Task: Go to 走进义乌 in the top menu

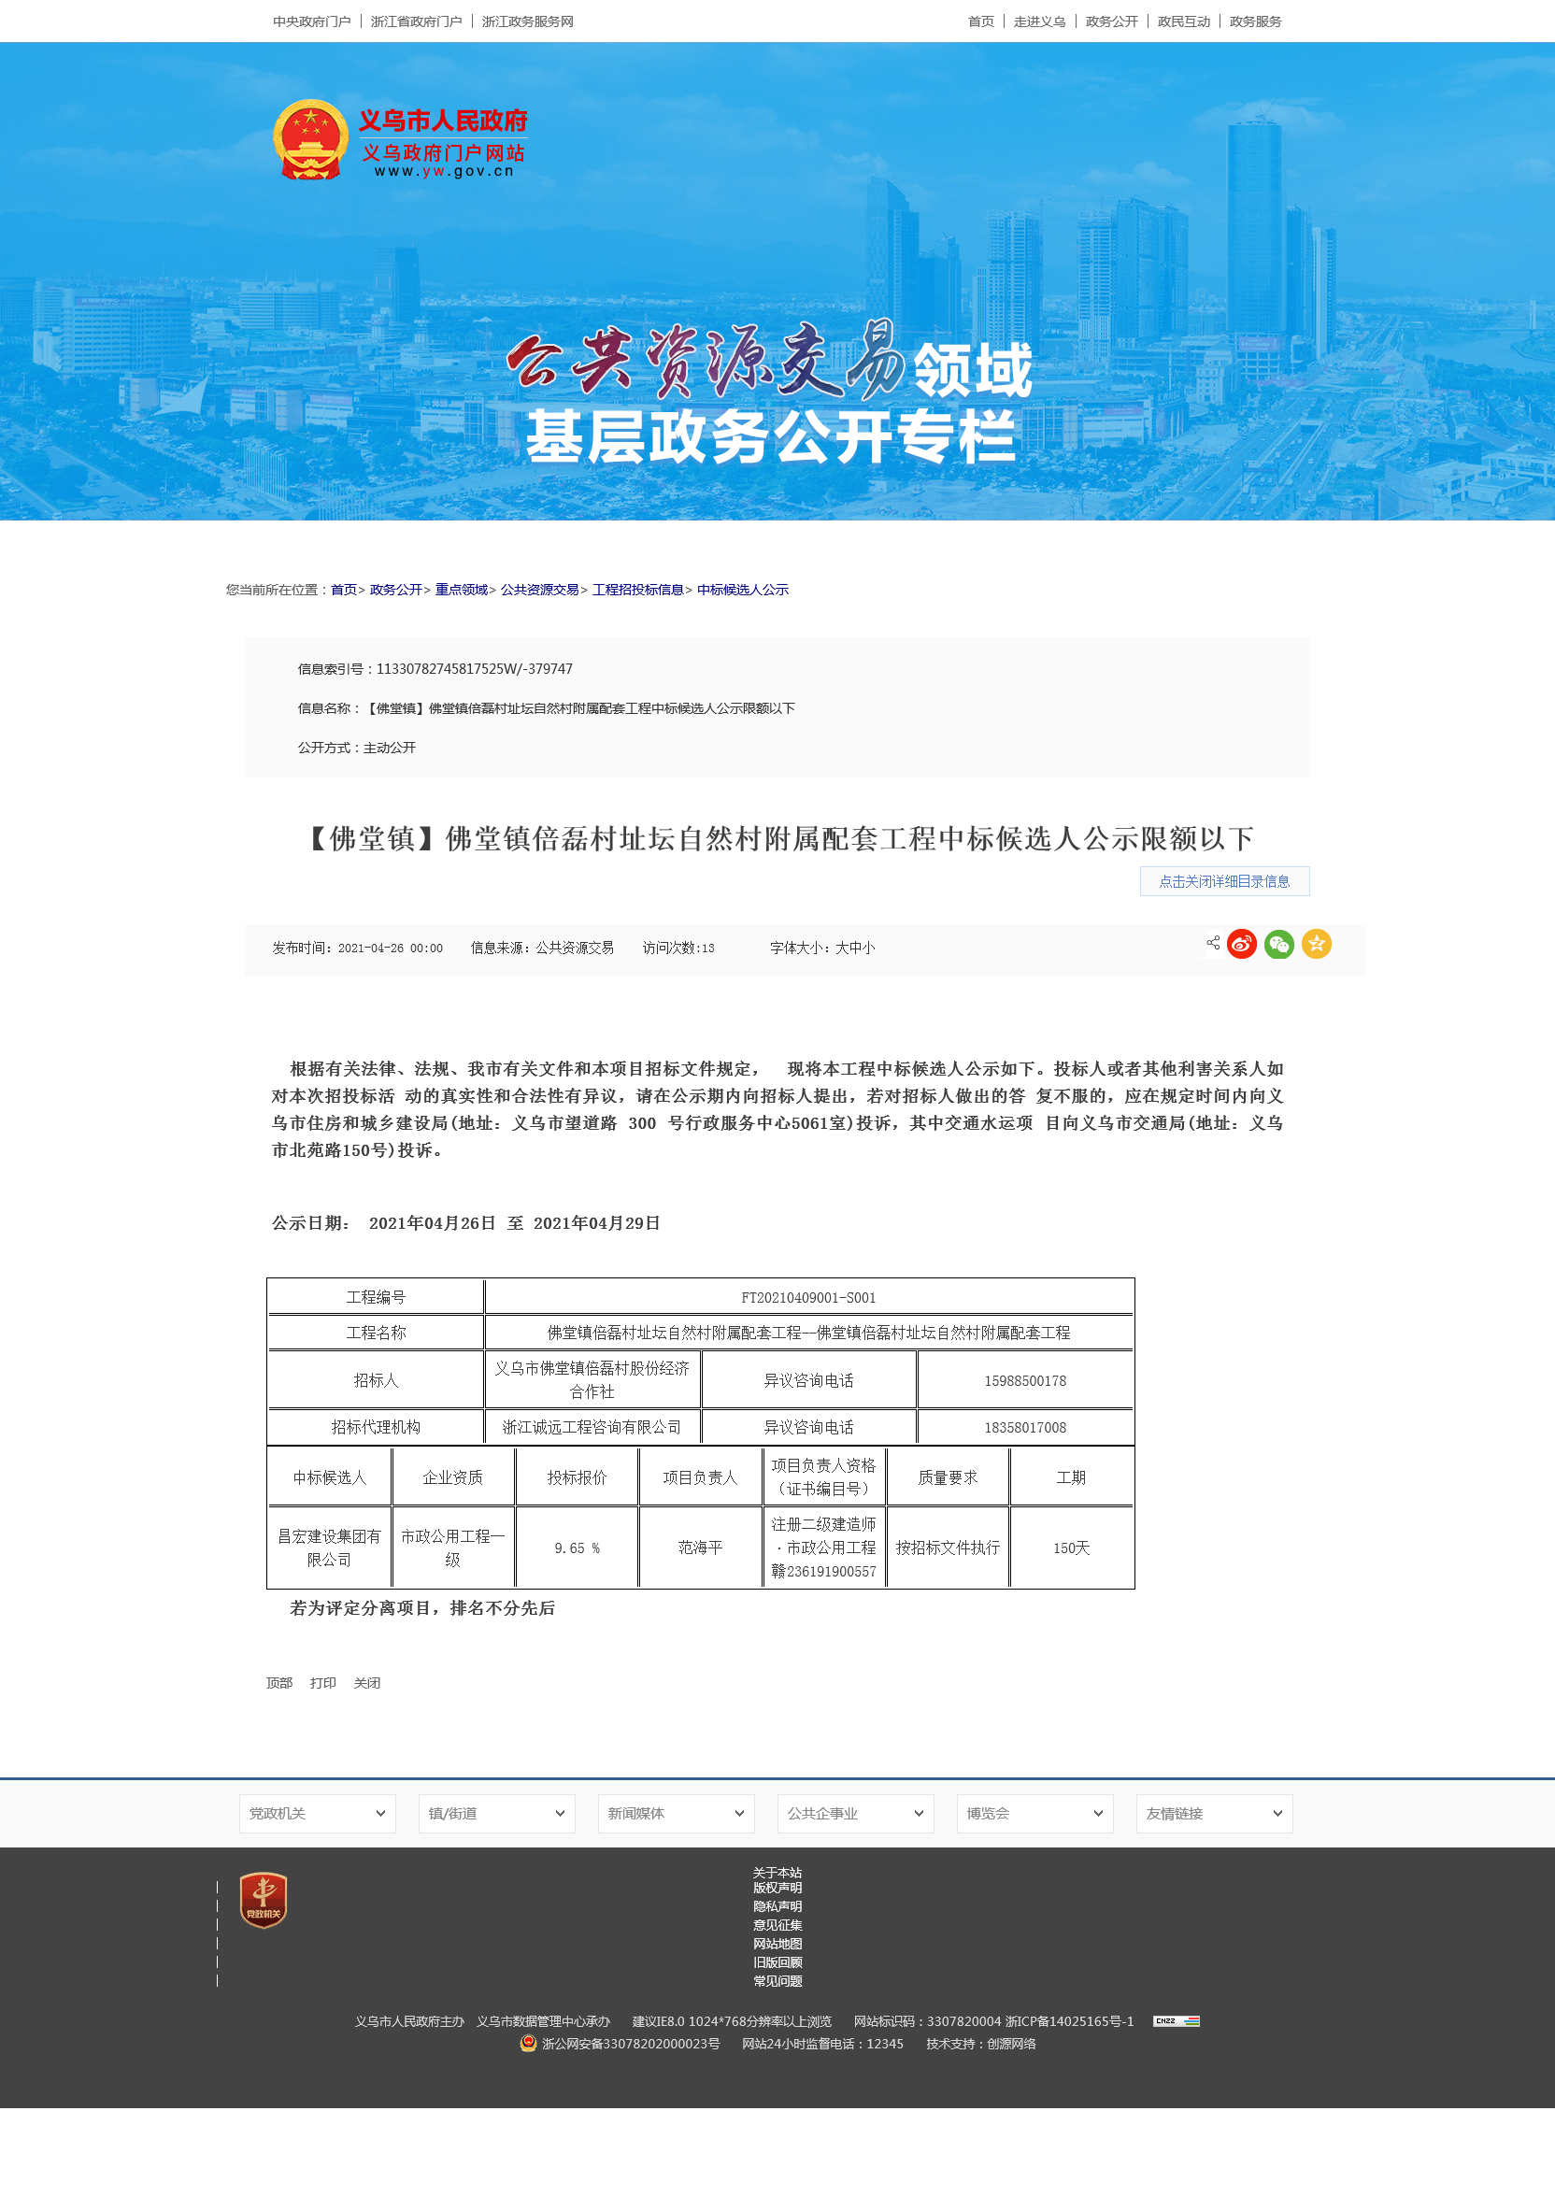Action: tap(1039, 21)
